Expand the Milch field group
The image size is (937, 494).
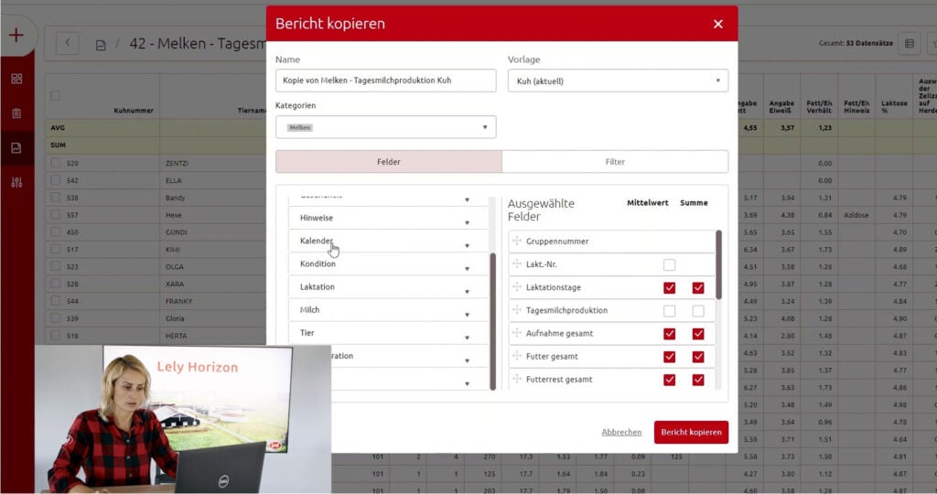[x=388, y=310]
